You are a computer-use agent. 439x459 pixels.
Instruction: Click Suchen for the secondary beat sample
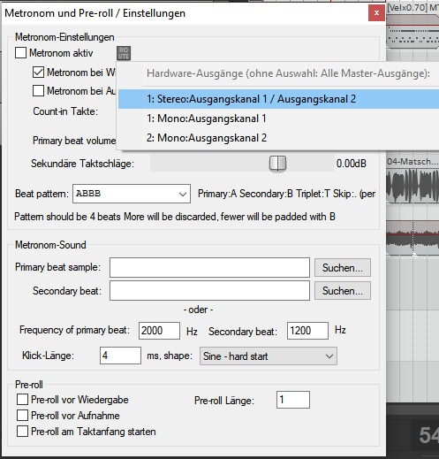pyautogui.click(x=343, y=291)
